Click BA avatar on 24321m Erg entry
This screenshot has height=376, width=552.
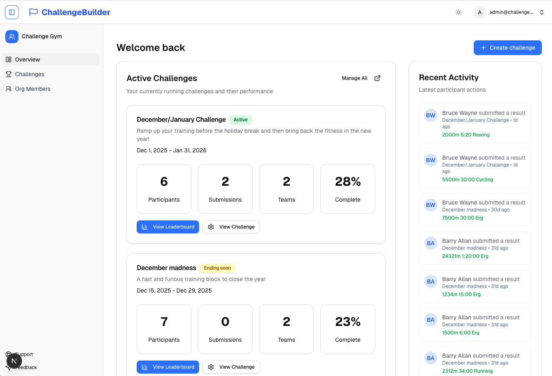(x=430, y=243)
